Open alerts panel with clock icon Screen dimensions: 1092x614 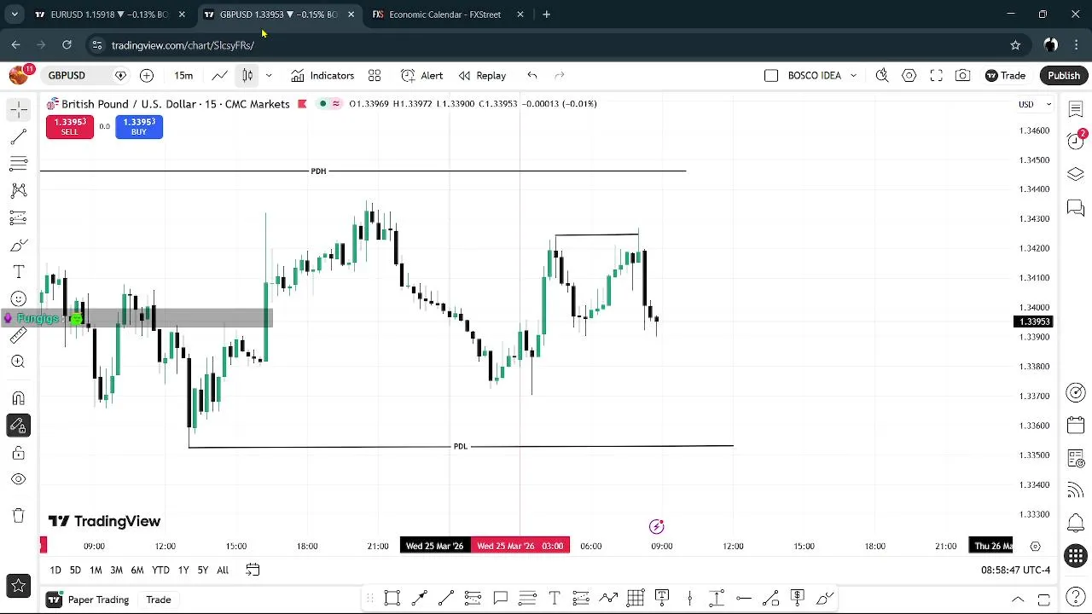click(1076, 141)
